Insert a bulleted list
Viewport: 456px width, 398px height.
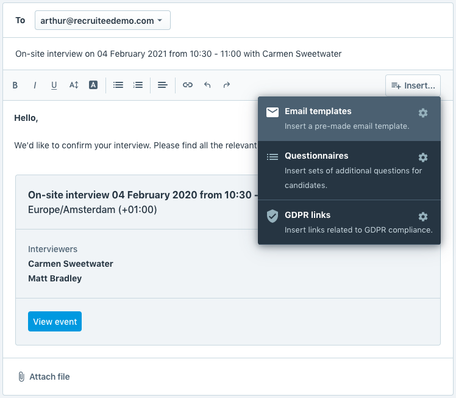click(x=118, y=85)
